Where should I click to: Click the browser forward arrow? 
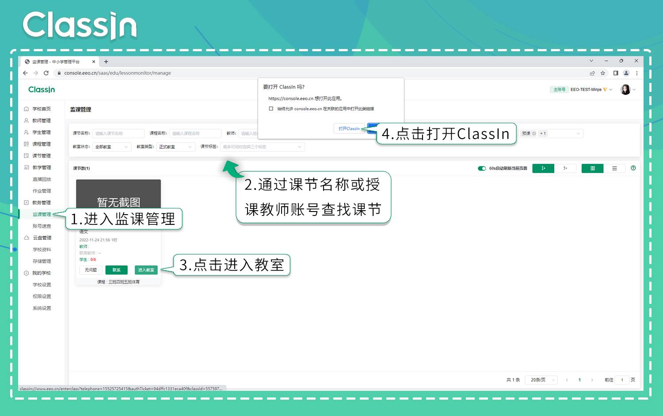coord(36,73)
